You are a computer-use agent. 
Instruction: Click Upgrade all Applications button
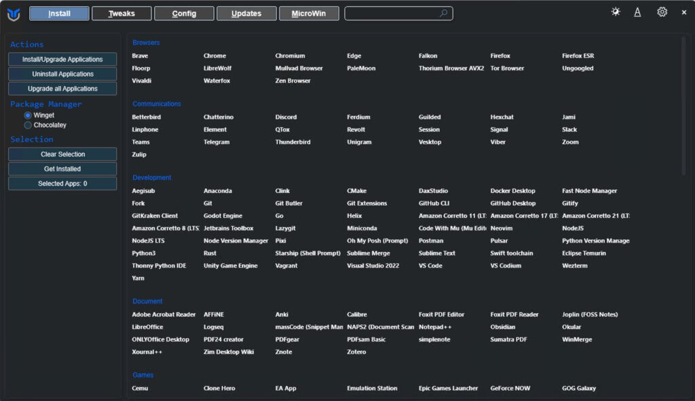[x=62, y=89]
